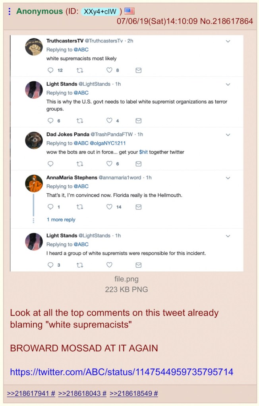This screenshot has height=406, width=259.
Task: Open the TruthcastersTV tweet chevron menu
Action: 228,41
